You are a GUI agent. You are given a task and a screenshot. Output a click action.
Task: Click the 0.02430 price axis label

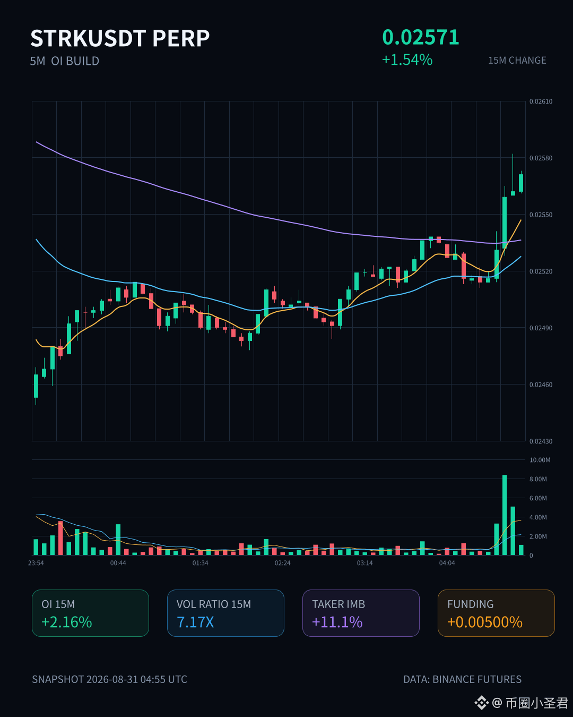tap(541, 441)
